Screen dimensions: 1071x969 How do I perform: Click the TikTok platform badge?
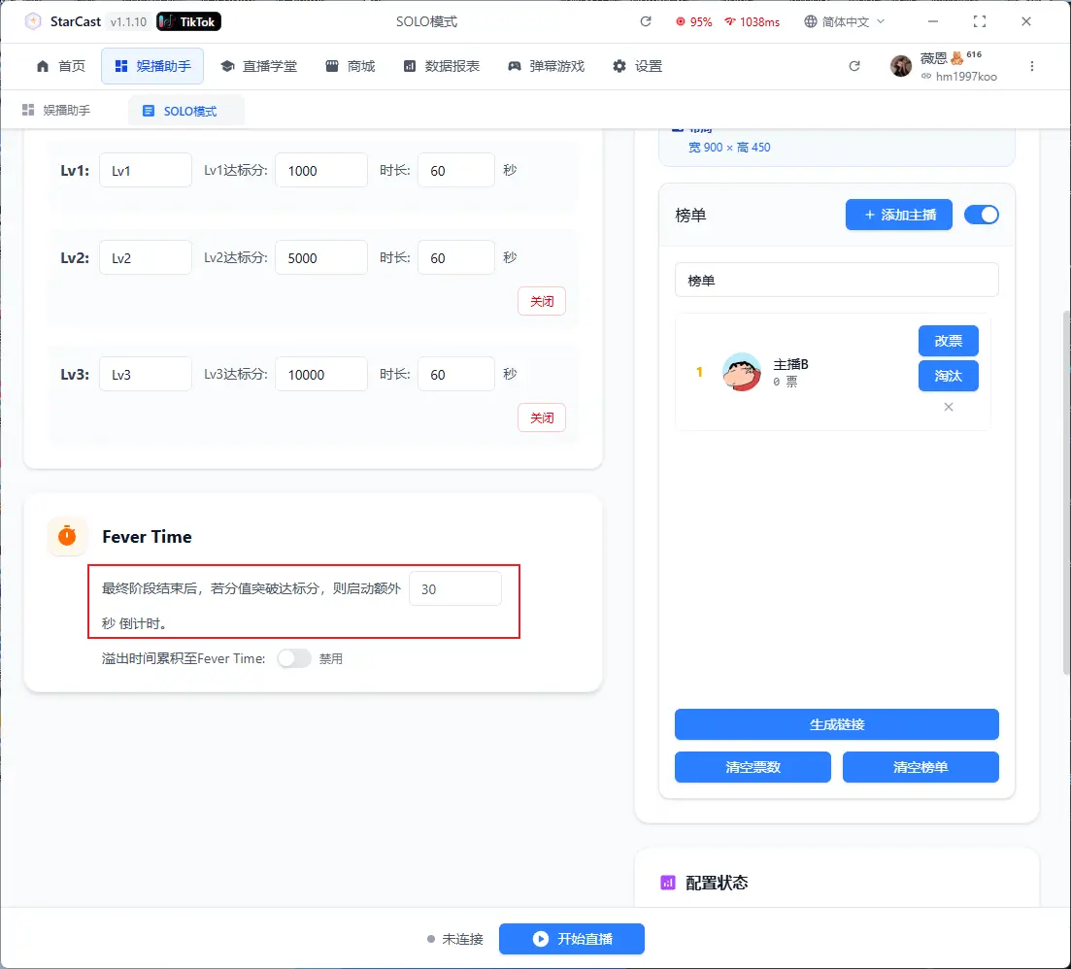point(188,21)
